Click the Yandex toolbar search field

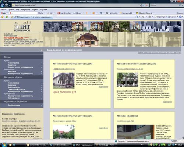pos(25,13)
